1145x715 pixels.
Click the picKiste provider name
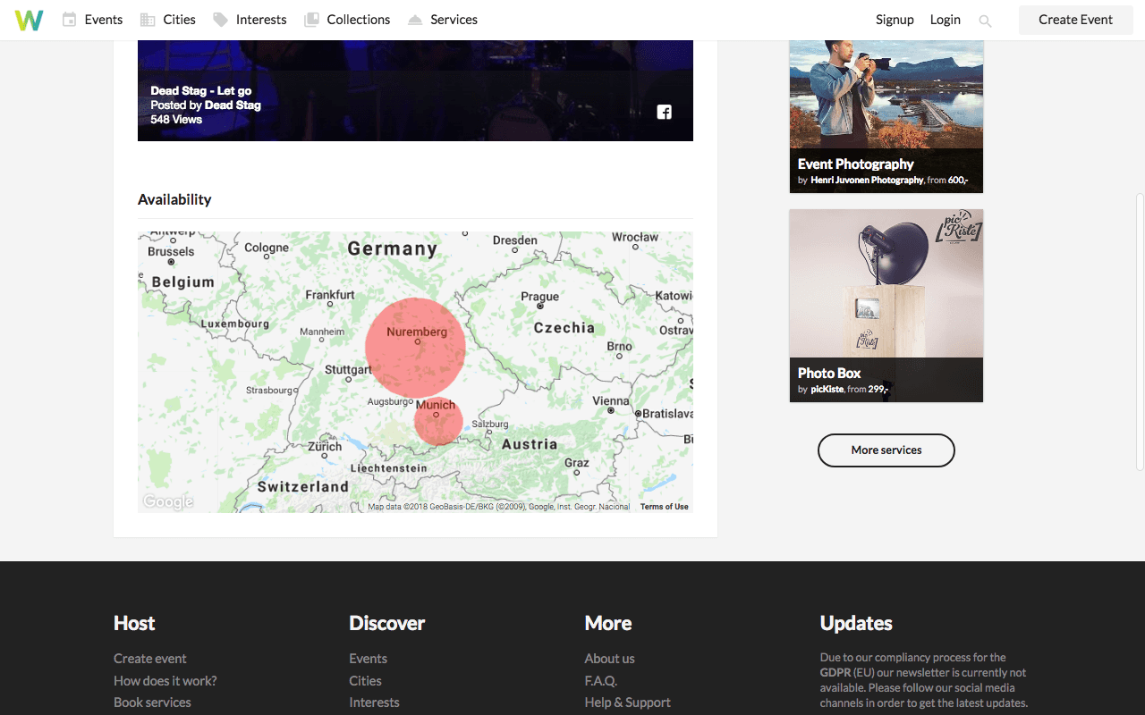[x=827, y=389]
